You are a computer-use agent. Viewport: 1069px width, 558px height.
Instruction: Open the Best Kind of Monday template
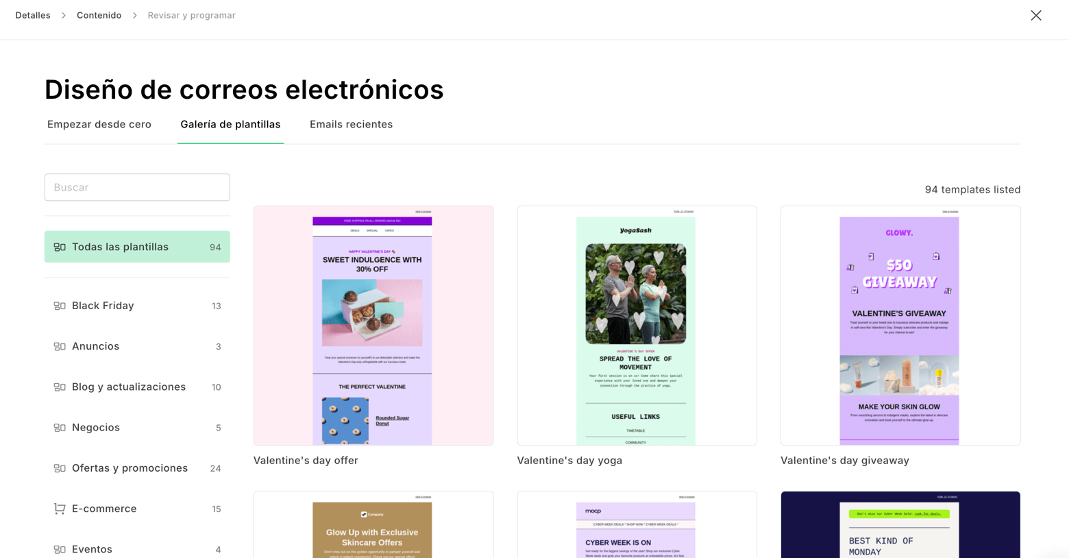point(900,524)
